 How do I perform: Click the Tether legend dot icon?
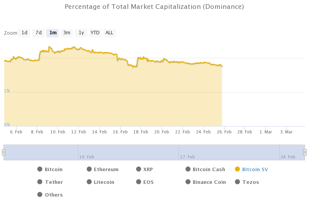pyautogui.click(x=40, y=182)
